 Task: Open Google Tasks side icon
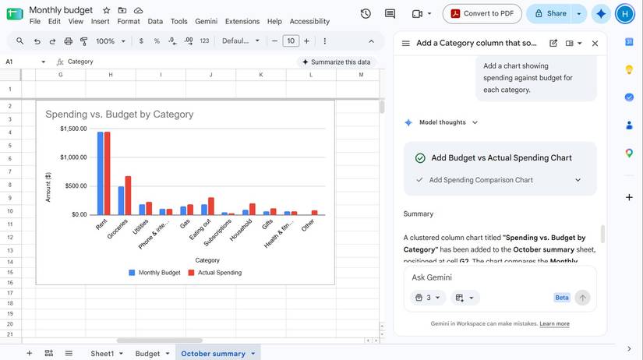[x=629, y=97]
